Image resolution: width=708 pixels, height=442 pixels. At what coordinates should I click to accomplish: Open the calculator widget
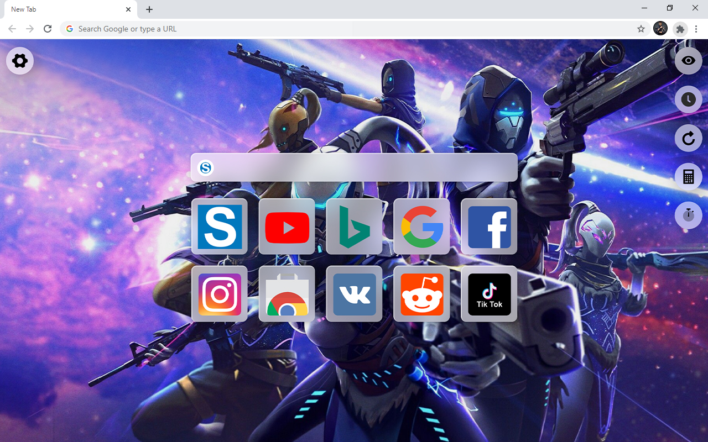point(688,177)
